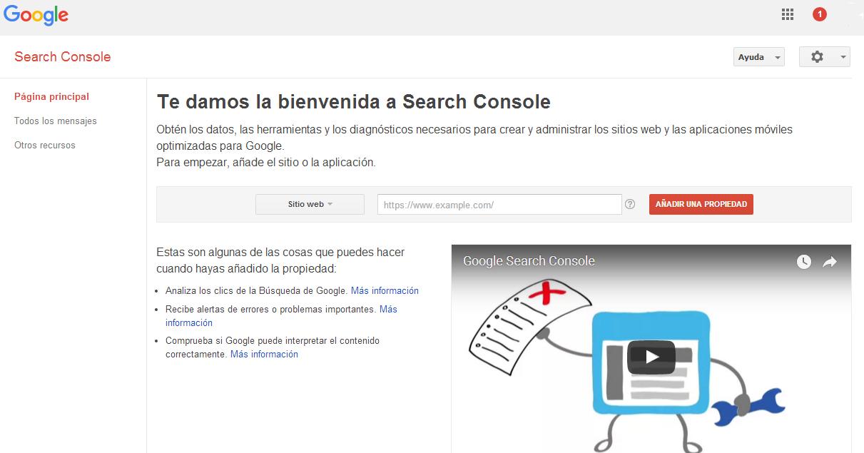Click the video illustration thumbnail
864x453 pixels.
(x=651, y=349)
